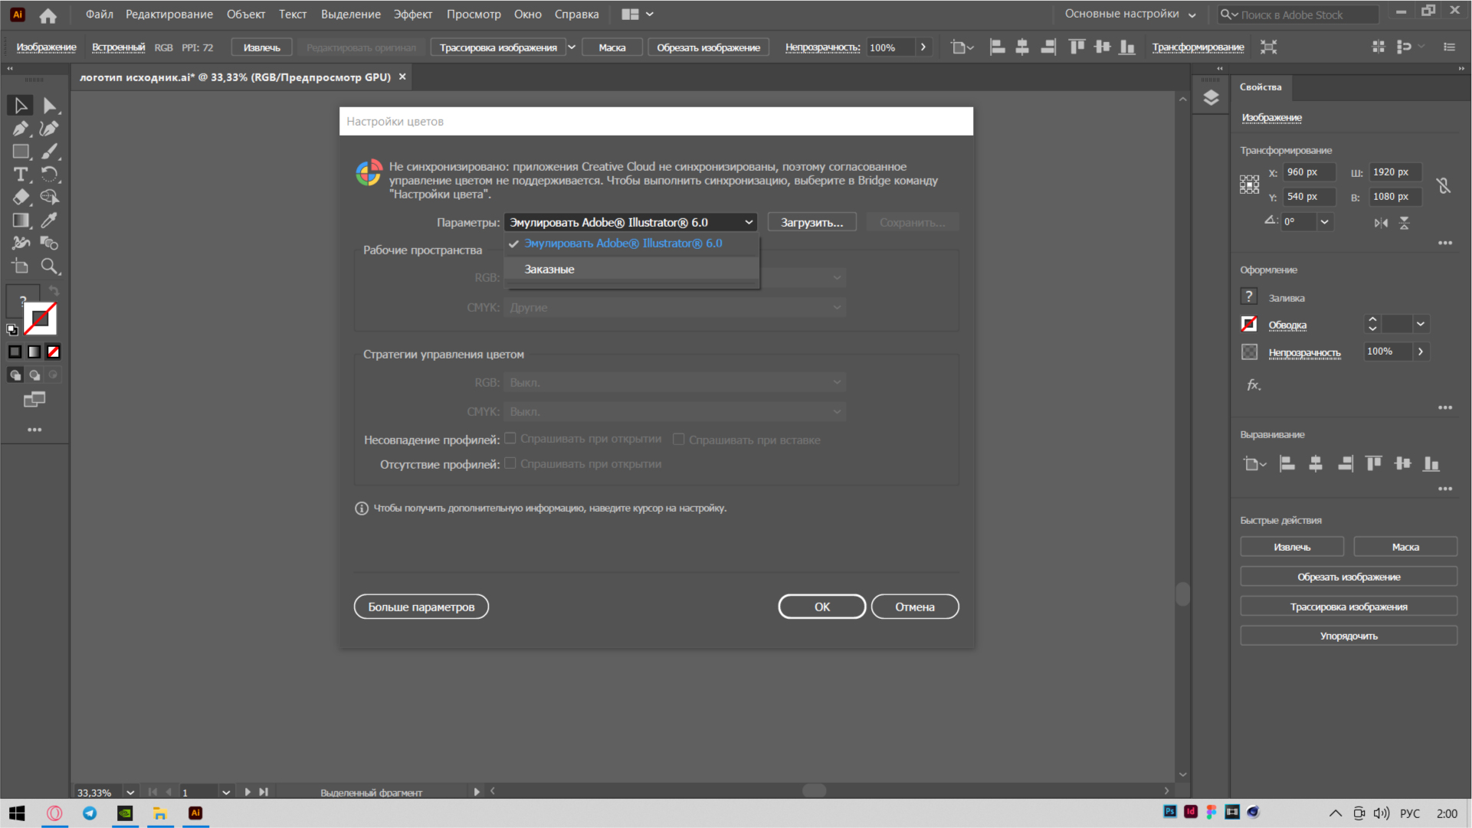Image resolution: width=1472 pixels, height=828 pixels.
Task: Switch to Color fill mode button
Action: click(x=15, y=352)
